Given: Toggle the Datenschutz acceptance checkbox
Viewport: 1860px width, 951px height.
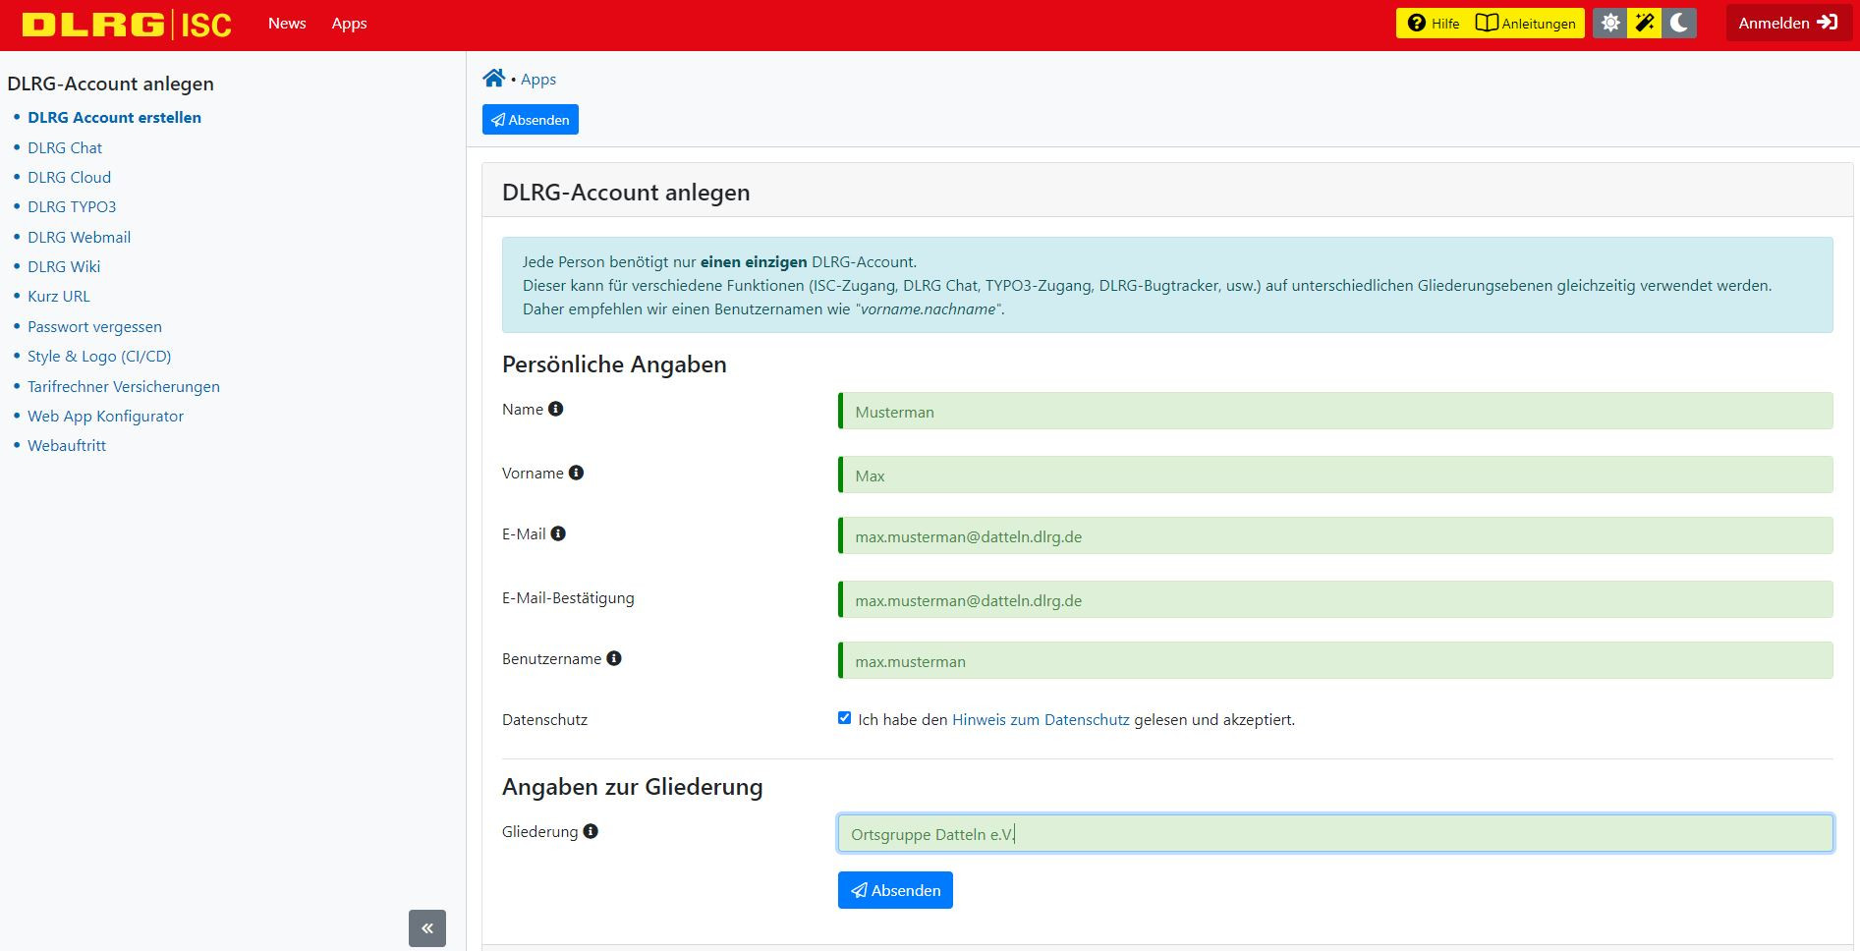Looking at the screenshot, I should [844, 718].
